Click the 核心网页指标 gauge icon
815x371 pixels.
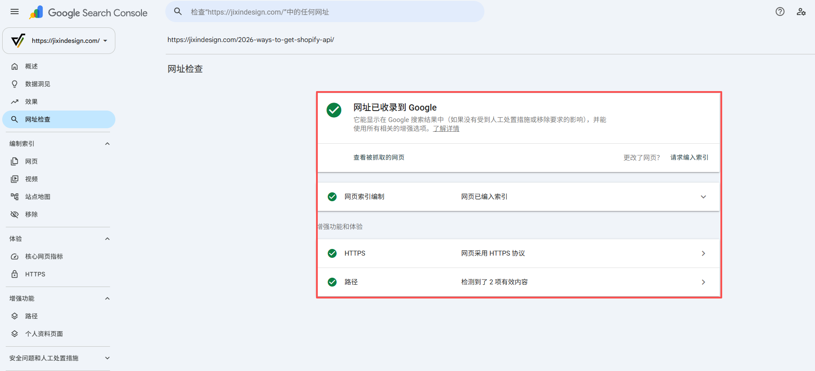tap(15, 256)
